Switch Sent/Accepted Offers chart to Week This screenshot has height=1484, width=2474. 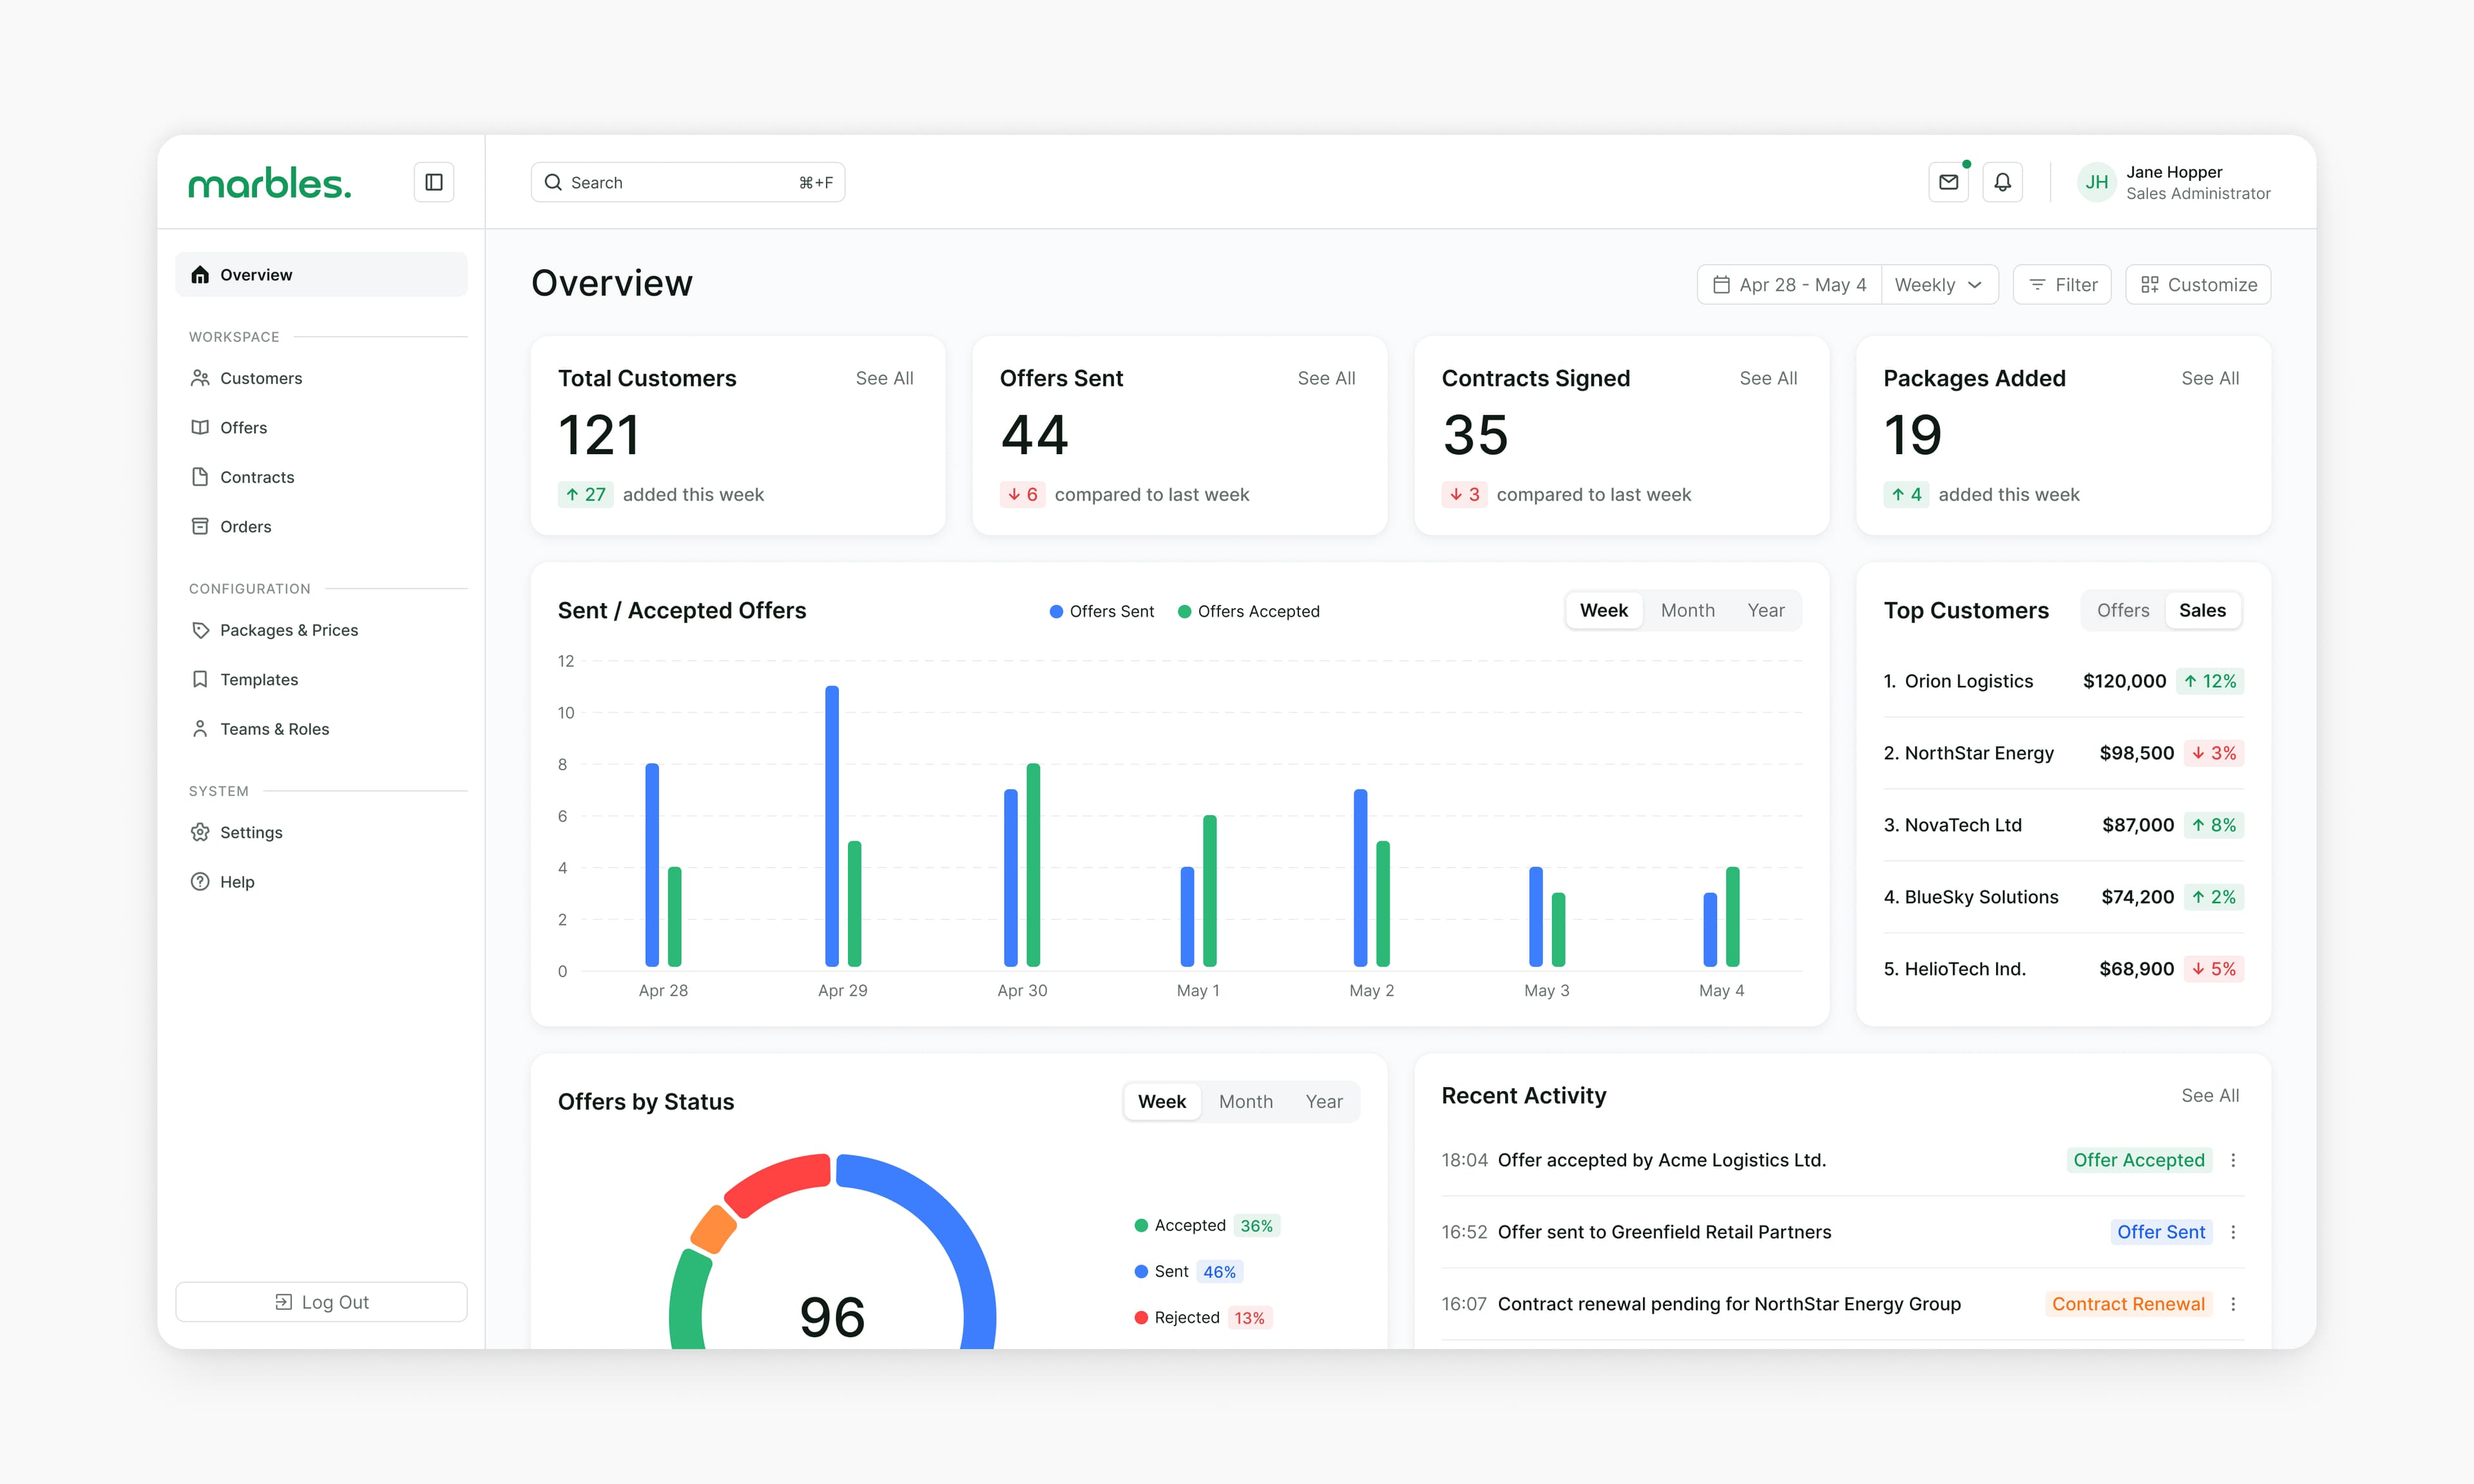coord(1604,610)
